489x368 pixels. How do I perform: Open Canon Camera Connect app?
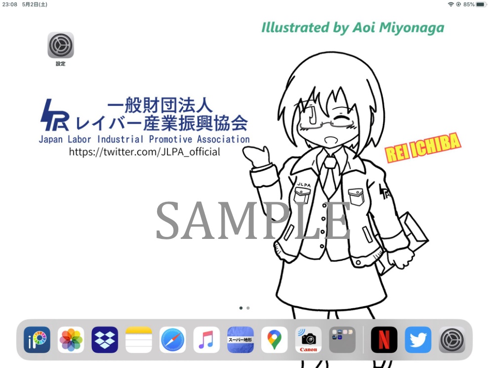[308, 340]
